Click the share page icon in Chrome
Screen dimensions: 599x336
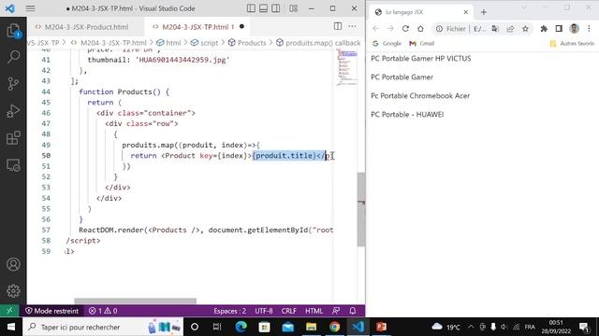tap(510, 29)
